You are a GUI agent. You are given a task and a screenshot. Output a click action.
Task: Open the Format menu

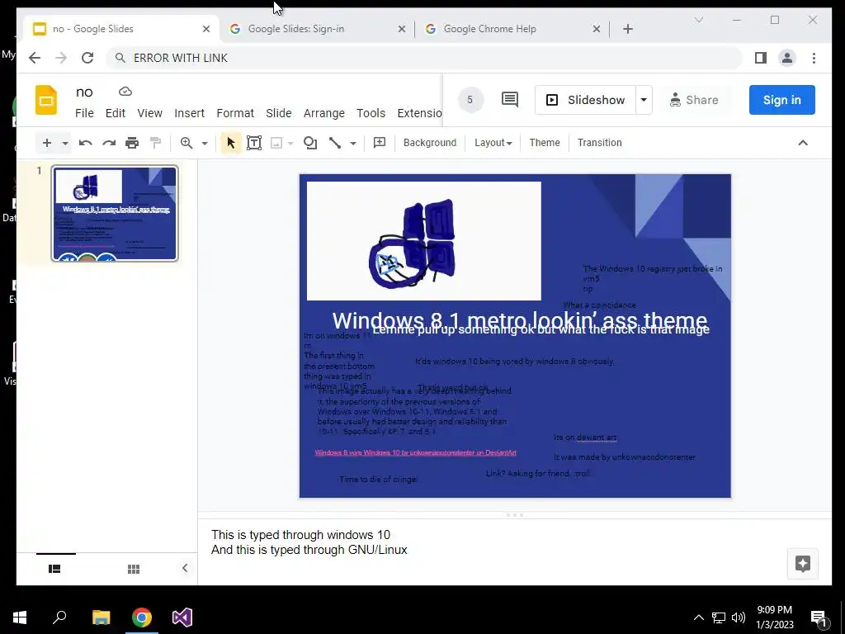[x=235, y=113]
